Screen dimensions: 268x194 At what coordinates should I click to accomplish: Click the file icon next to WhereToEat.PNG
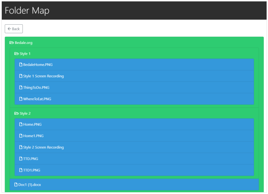point(21,99)
